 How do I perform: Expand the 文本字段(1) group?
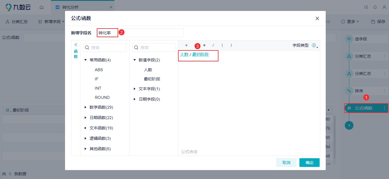tap(135, 89)
